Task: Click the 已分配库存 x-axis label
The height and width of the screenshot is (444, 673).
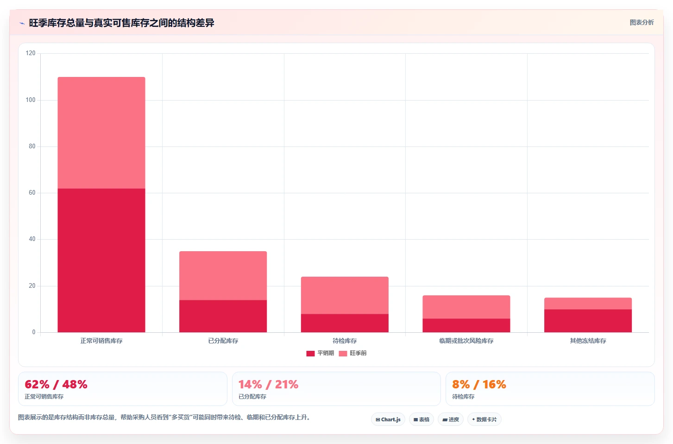Action: 223,341
